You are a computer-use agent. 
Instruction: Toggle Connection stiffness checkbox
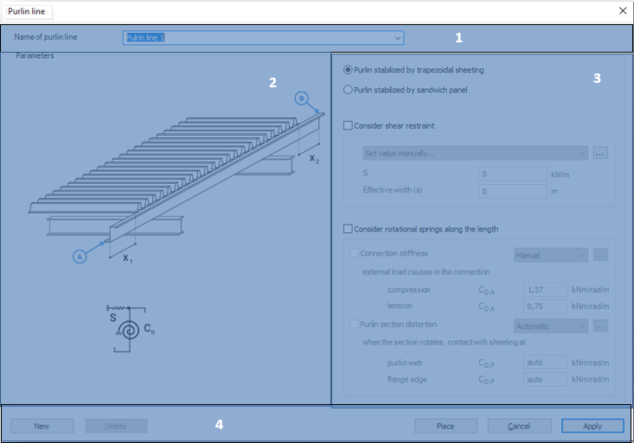(x=354, y=253)
